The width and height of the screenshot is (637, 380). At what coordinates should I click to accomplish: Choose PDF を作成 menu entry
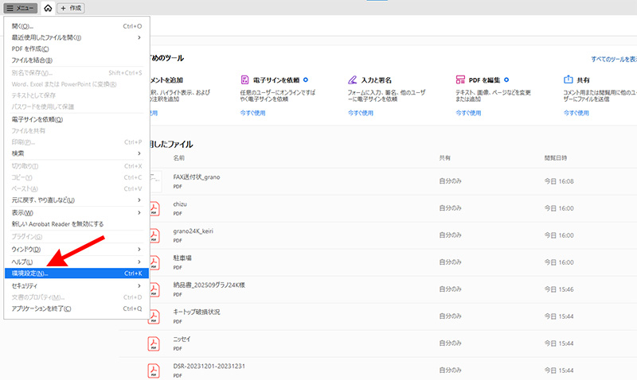coord(76,48)
